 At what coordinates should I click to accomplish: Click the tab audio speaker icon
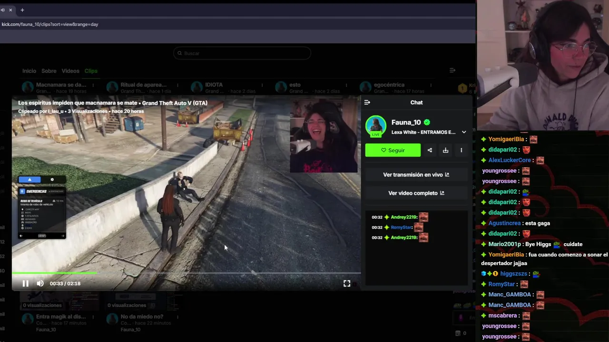click(2, 10)
